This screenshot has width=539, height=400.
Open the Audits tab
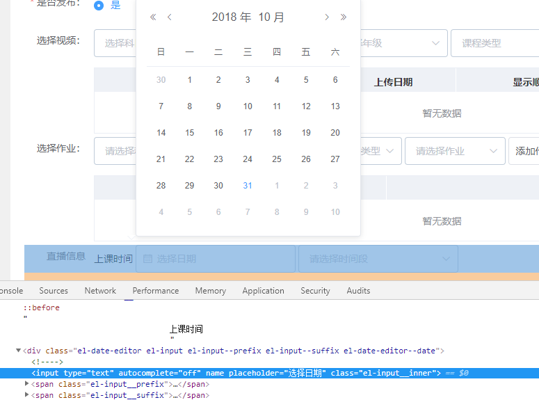click(359, 291)
